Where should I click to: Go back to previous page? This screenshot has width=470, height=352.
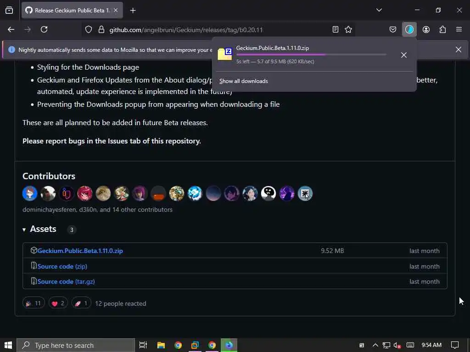click(11, 29)
